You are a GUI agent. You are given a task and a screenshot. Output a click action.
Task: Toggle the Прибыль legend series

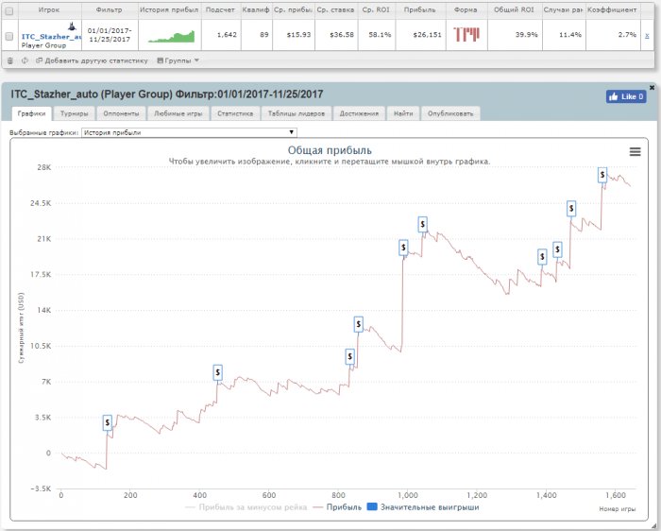coord(338,507)
